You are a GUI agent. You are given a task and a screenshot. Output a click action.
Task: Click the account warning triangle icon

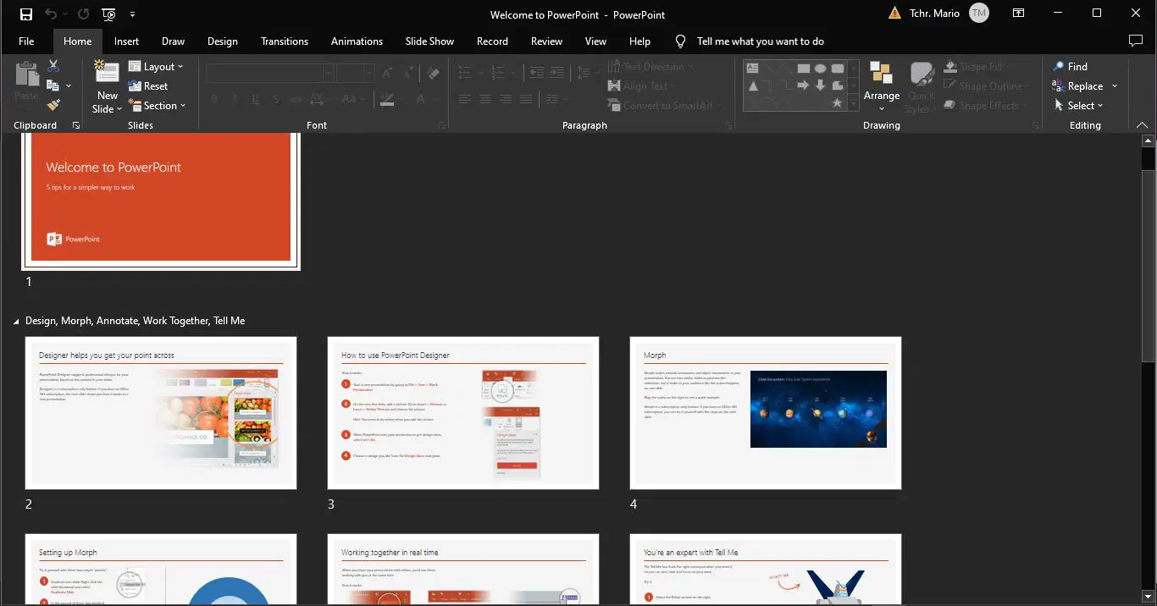(x=895, y=14)
